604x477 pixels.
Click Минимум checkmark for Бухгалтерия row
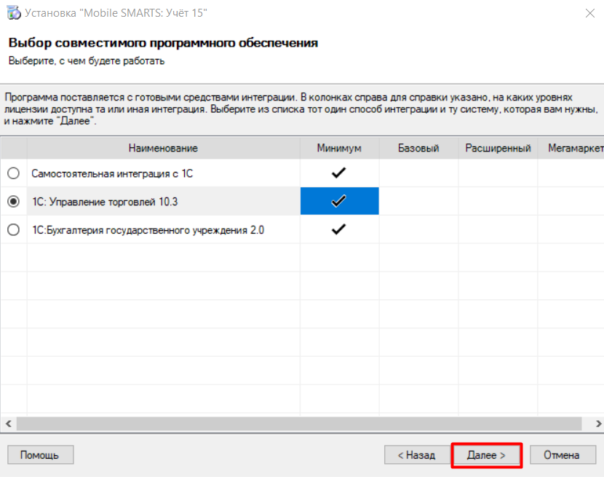tap(339, 229)
